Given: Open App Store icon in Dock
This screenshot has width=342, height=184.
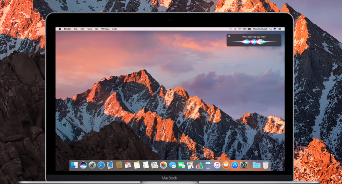Looking at the screenshot, I should [235, 165].
